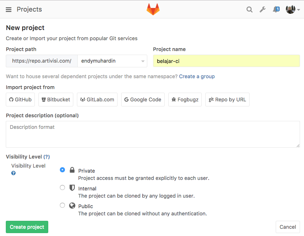
Task: Import project from Fogbugz
Action: pos(185,100)
